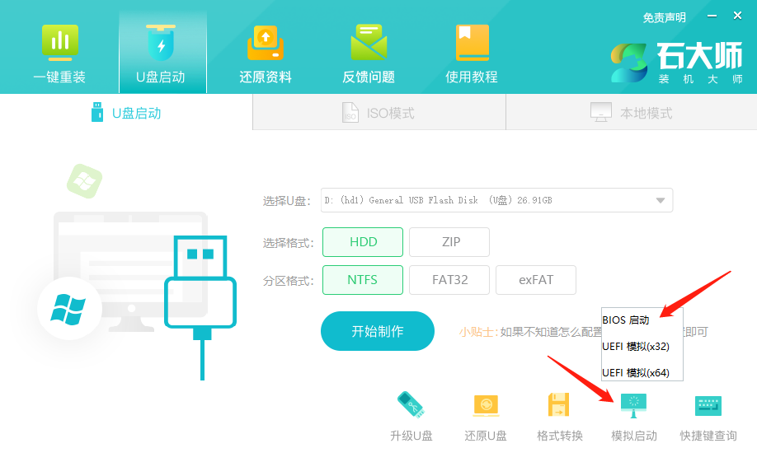Open the USB drive selection dropdown
757x476 pixels.
click(x=660, y=199)
